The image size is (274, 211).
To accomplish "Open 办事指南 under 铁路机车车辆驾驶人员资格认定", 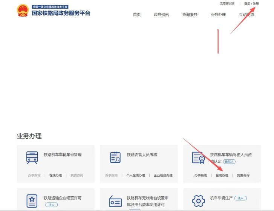I will (201, 175).
